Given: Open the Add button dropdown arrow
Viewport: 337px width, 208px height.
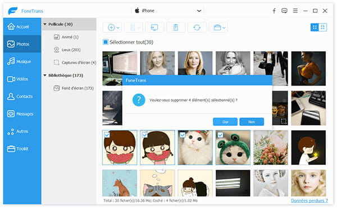Looking at the screenshot, I should pos(118,28).
